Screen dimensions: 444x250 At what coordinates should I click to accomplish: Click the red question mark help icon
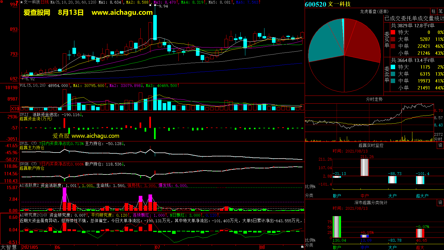pos(17,2)
